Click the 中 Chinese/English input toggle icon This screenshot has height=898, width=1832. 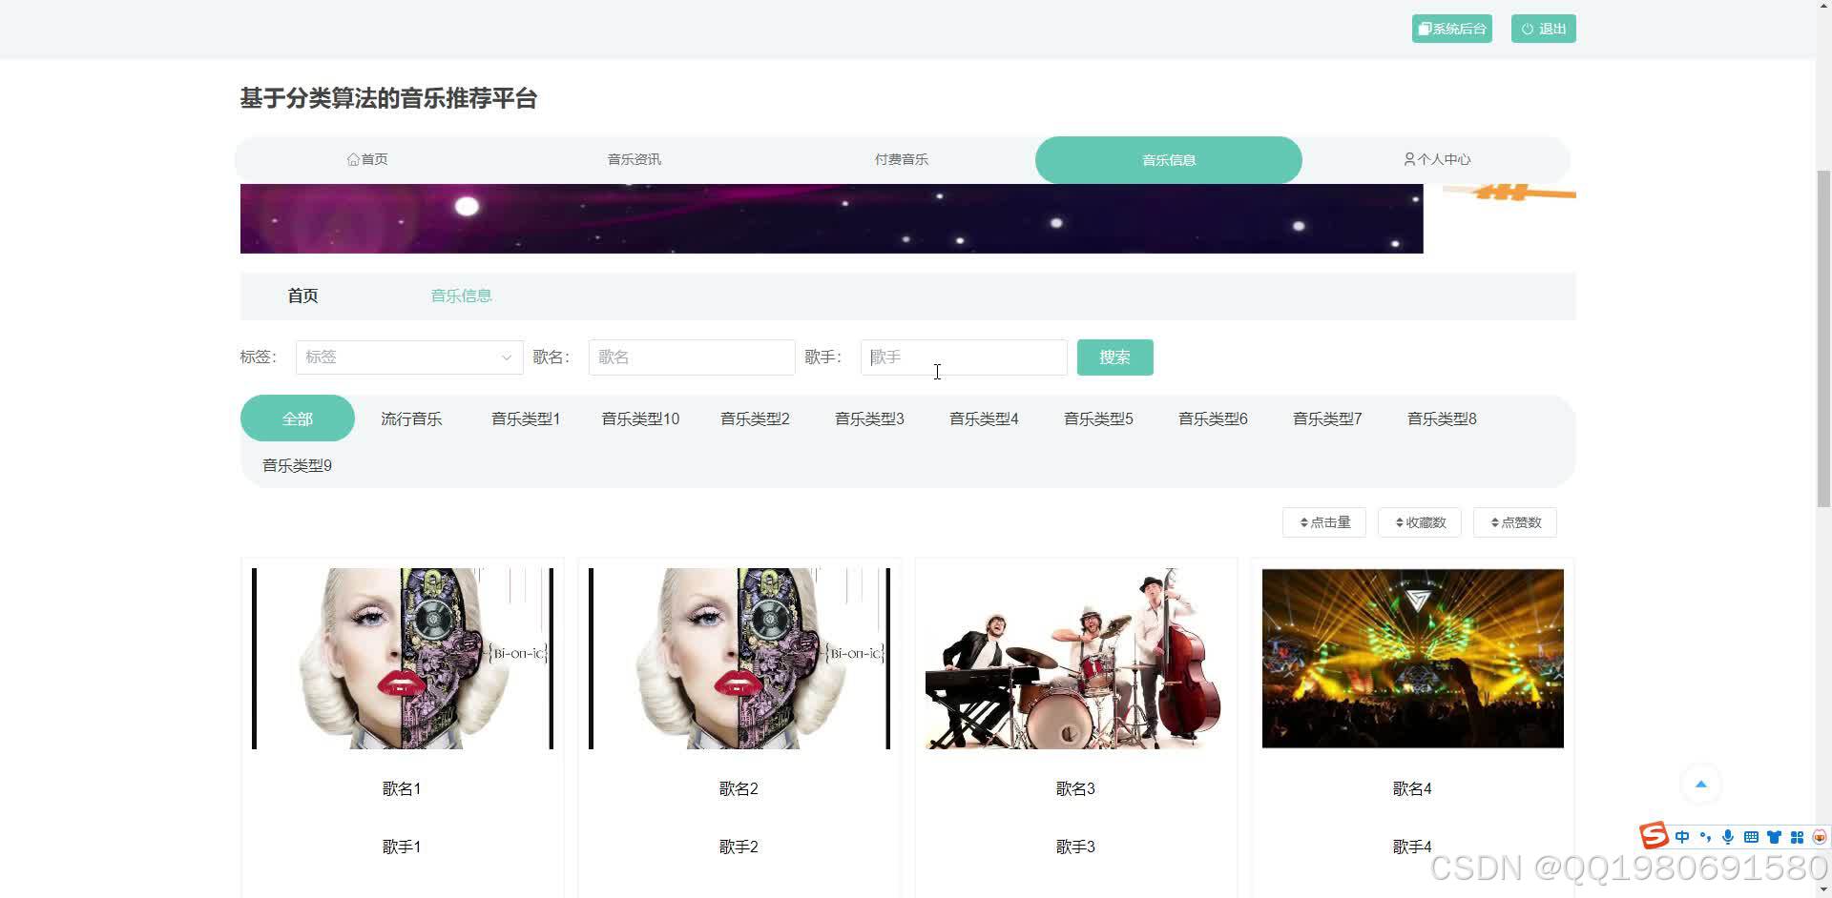pos(1683,836)
